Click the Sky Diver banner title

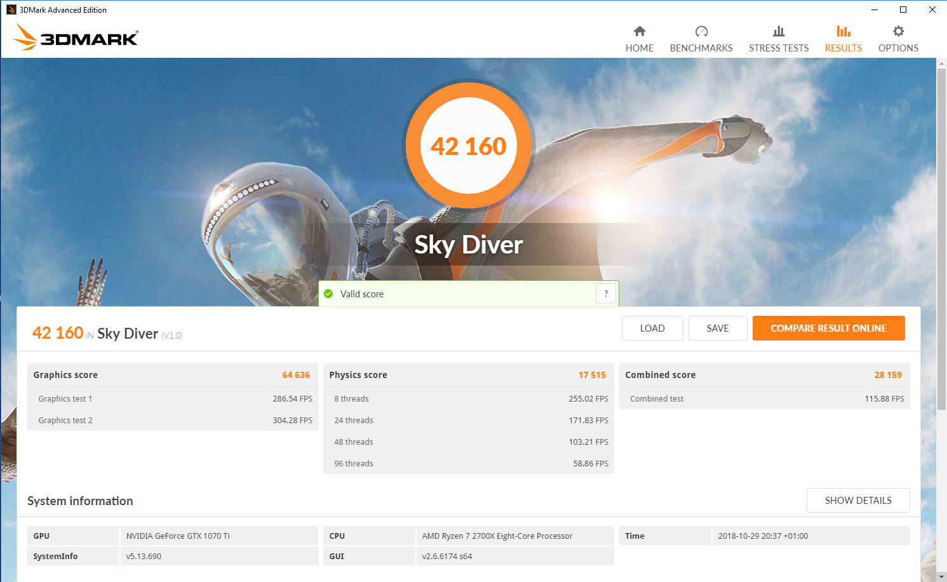click(469, 245)
